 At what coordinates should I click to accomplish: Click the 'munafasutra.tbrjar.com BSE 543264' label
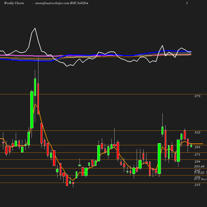[x=62, y=3]
